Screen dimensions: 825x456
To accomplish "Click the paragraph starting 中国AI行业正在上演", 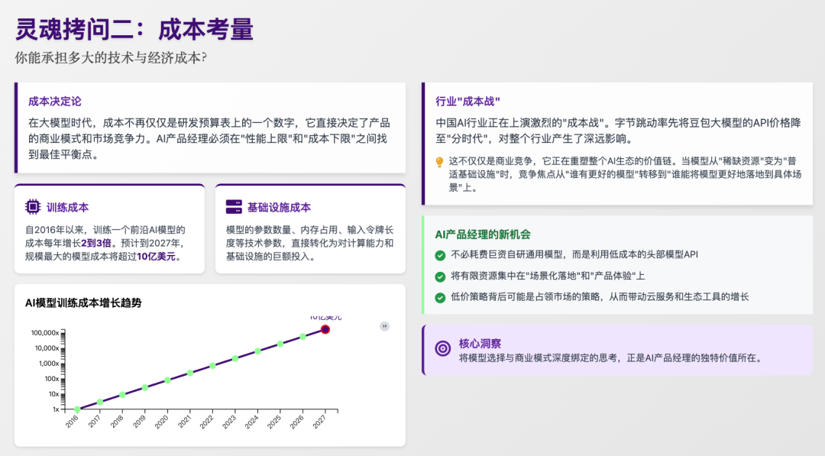I will tap(618, 131).
